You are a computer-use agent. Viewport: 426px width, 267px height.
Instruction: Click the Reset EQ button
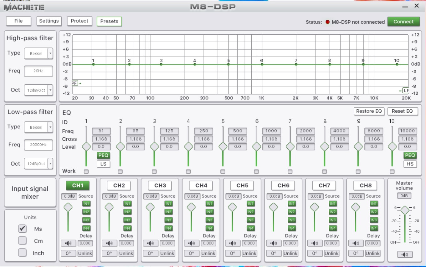pos(403,111)
